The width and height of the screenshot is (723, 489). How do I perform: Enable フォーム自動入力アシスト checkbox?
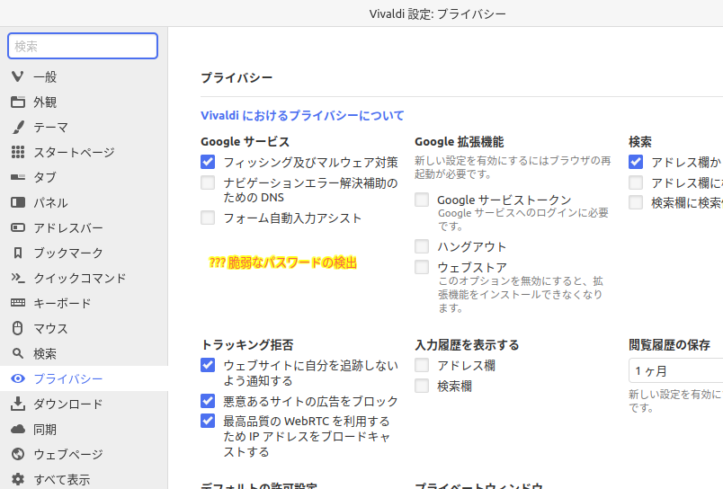[208, 218]
